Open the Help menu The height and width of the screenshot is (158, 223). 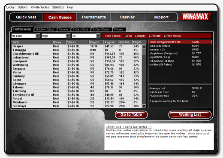click(x=70, y=7)
